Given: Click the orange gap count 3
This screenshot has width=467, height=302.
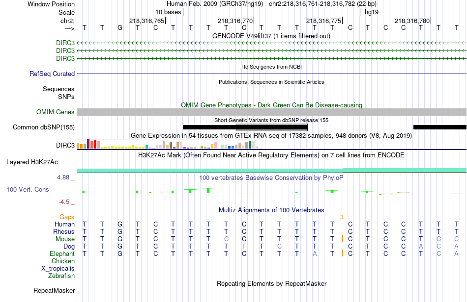Looking at the screenshot, I should (342, 217).
